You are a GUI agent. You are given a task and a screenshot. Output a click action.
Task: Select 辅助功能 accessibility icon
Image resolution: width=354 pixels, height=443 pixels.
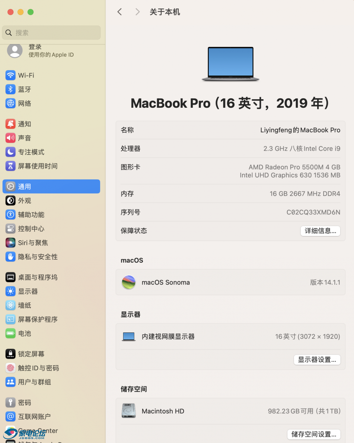click(x=11, y=214)
